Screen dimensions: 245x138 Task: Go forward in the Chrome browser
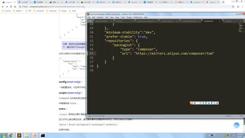point(7,7)
